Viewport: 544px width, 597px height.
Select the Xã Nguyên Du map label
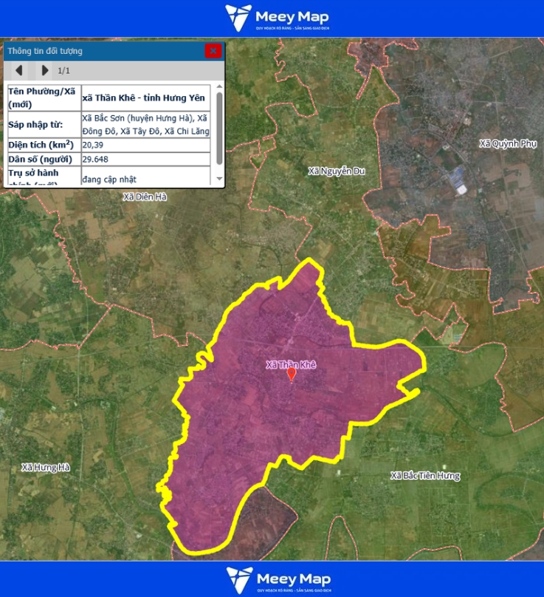click(337, 171)
